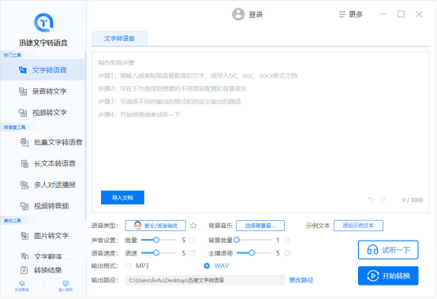Reset 背景音量 with its refresh icon
The width and height of the screenshot is (437, 299).
(287, 240)
